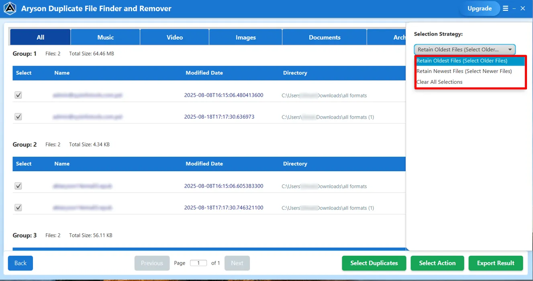Uncheck first file checkbox in Group 1
533x281 pixels.
coord(18,95)
